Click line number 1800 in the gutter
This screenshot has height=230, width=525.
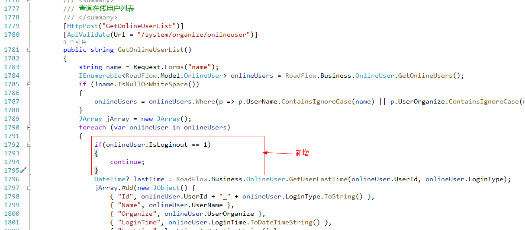click(x=12, y=214)
